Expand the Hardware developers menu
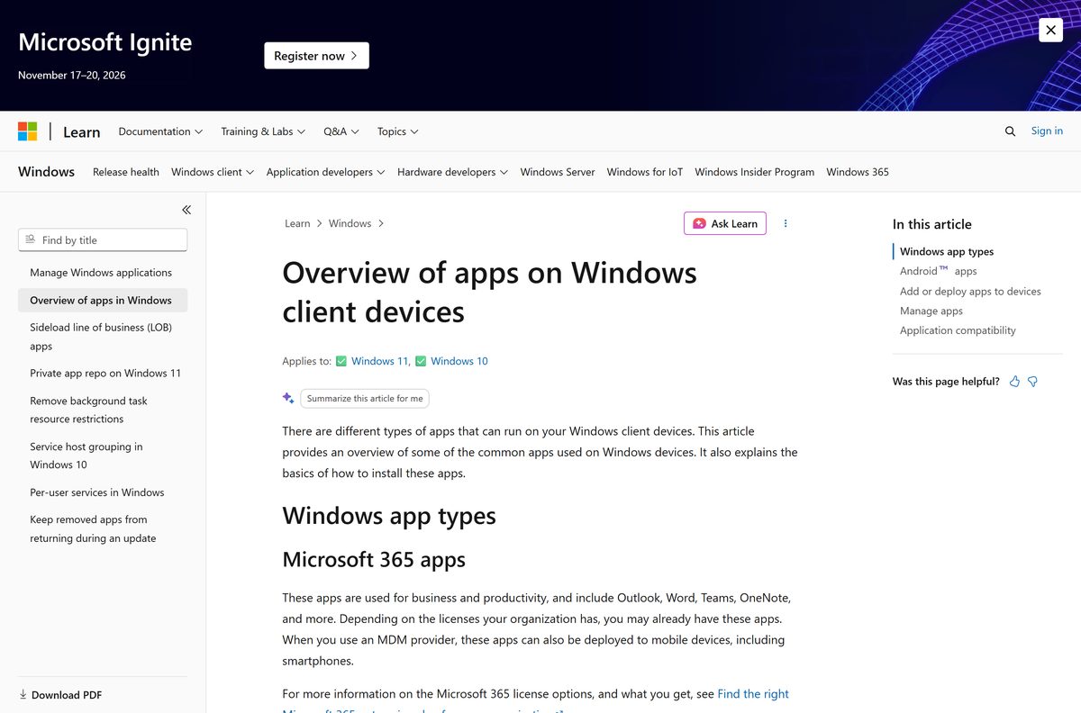The width and height of the screenshot is (1081, 713). coord(453,172)
